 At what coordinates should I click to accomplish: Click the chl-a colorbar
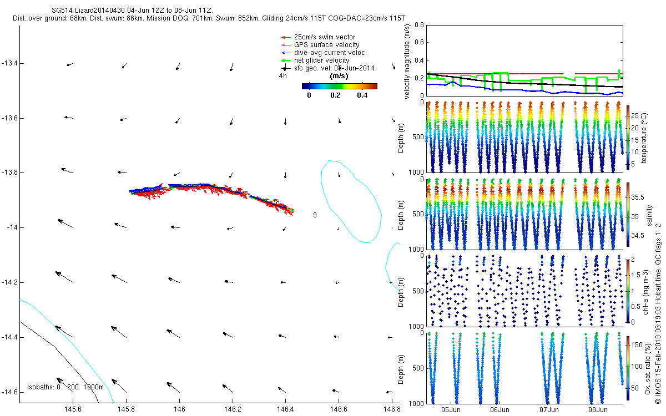pyautogui.click(x=628, y=291)
